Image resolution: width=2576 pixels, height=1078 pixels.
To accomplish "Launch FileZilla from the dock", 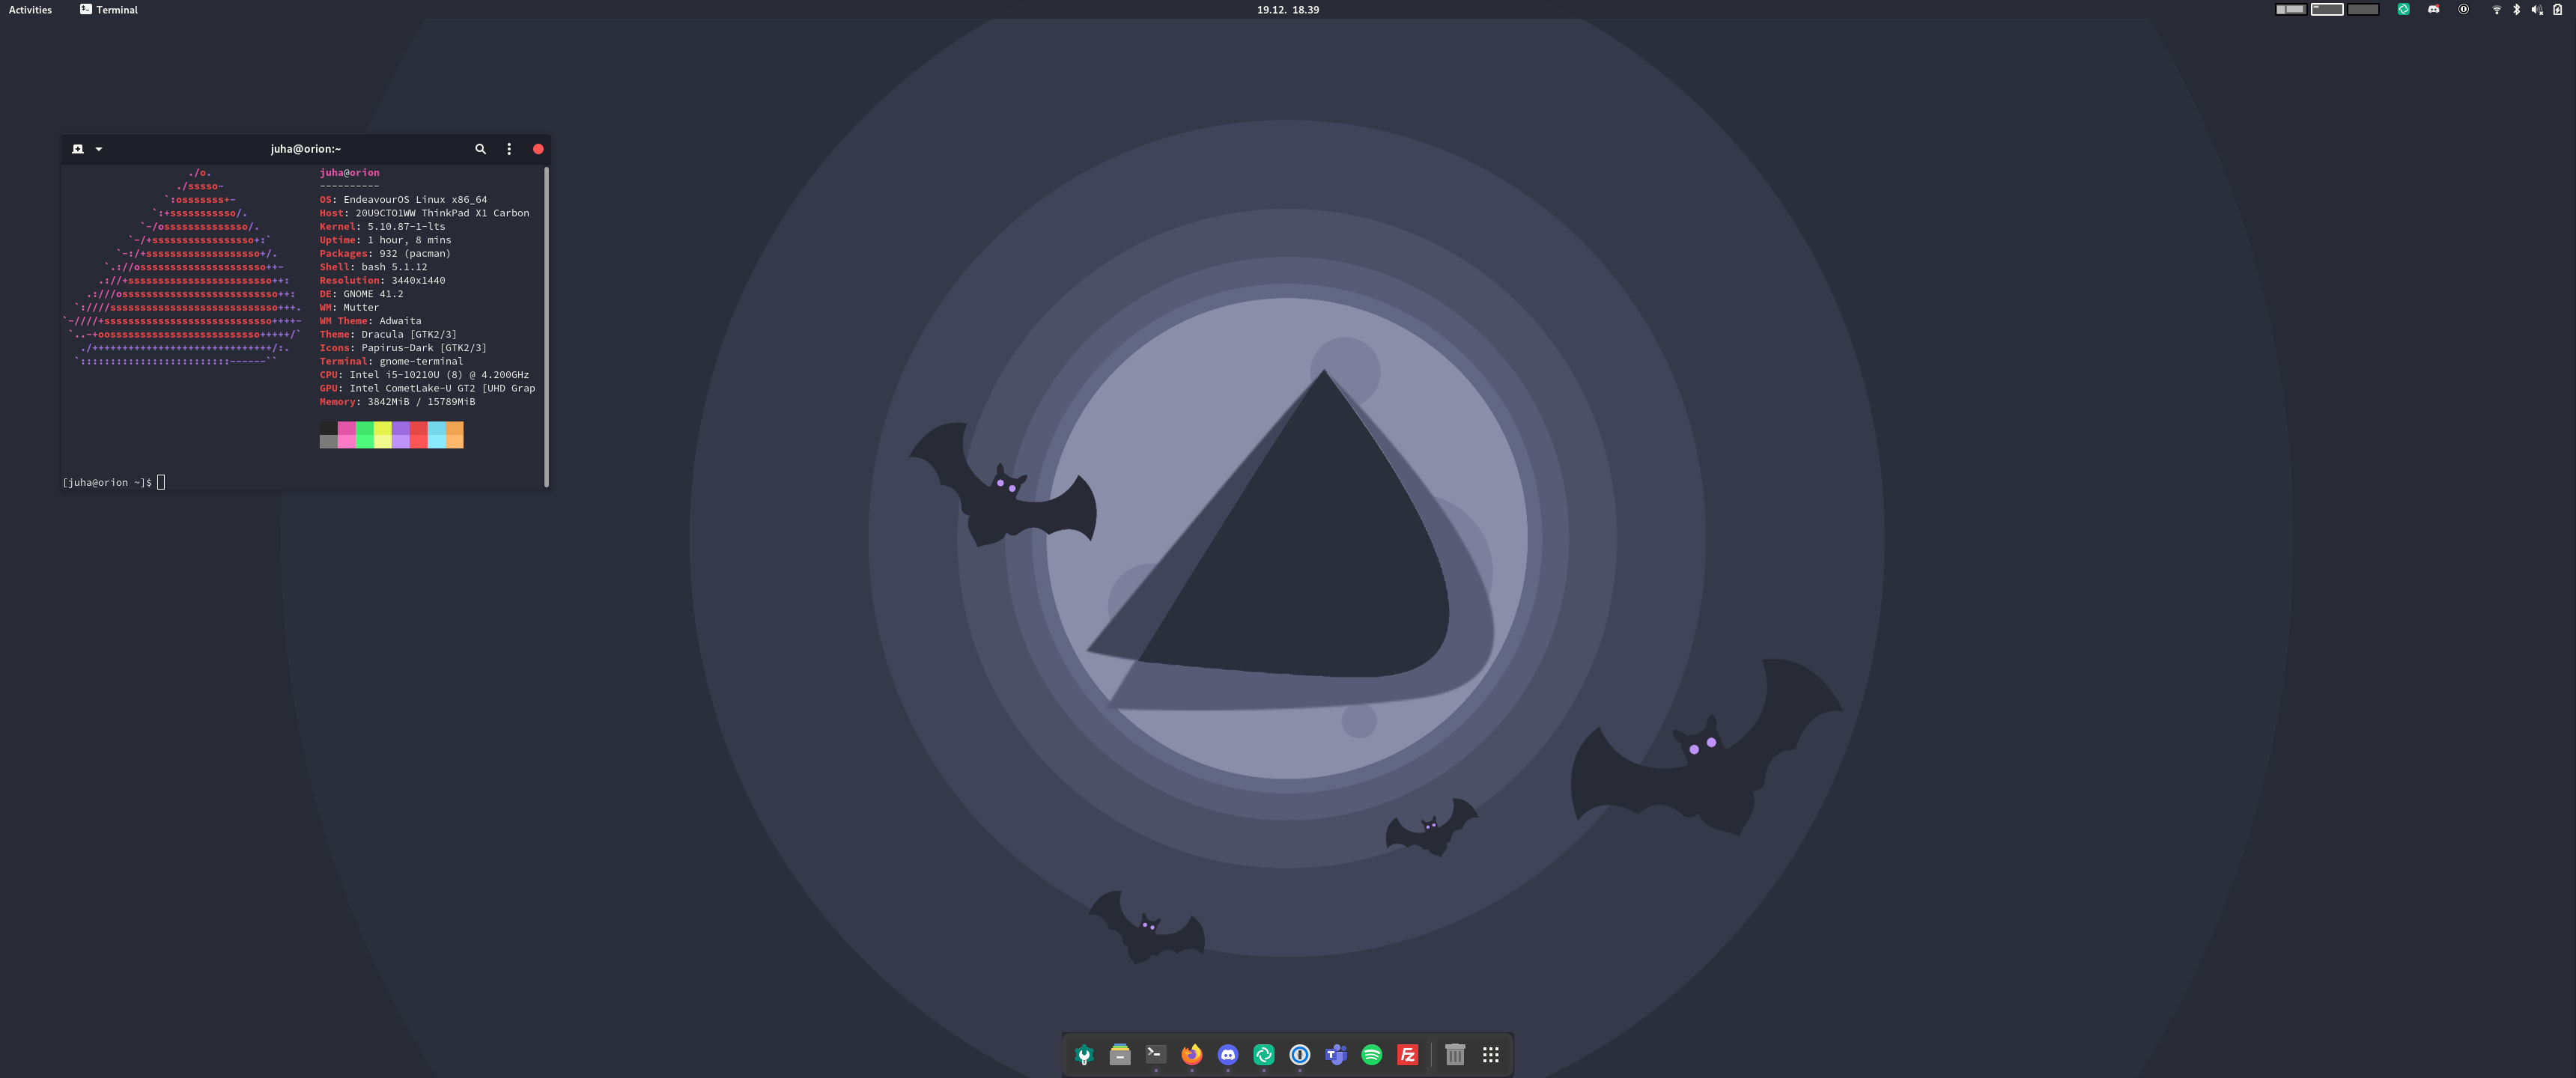I will point(1408,1054).
